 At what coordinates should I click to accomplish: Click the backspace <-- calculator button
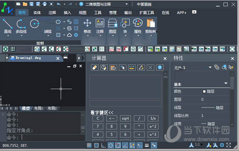point(111,118)
